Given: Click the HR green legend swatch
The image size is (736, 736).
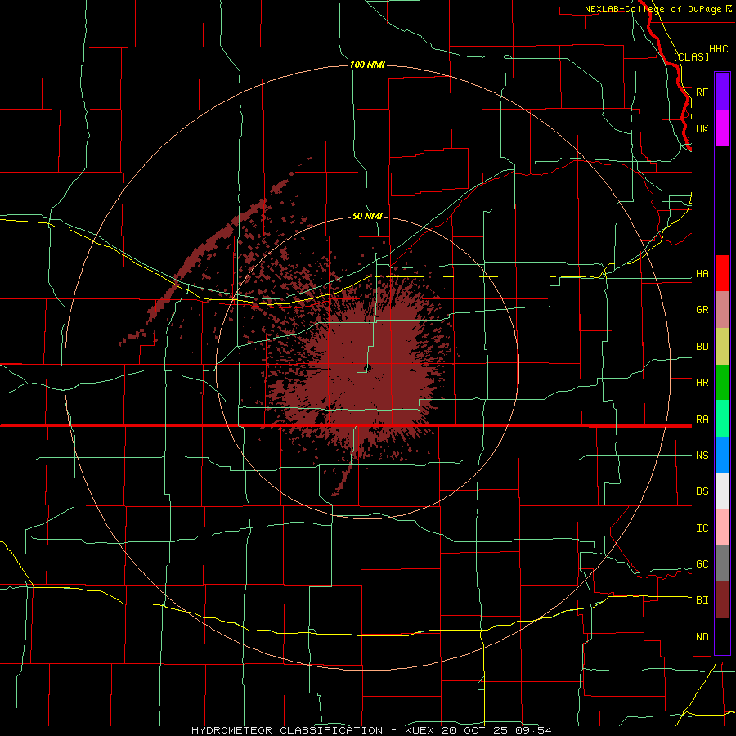Looking at the screenshot, I should point(722,383).
